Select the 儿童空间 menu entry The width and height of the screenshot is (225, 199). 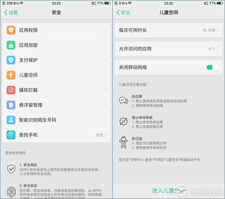coord(56,75)
